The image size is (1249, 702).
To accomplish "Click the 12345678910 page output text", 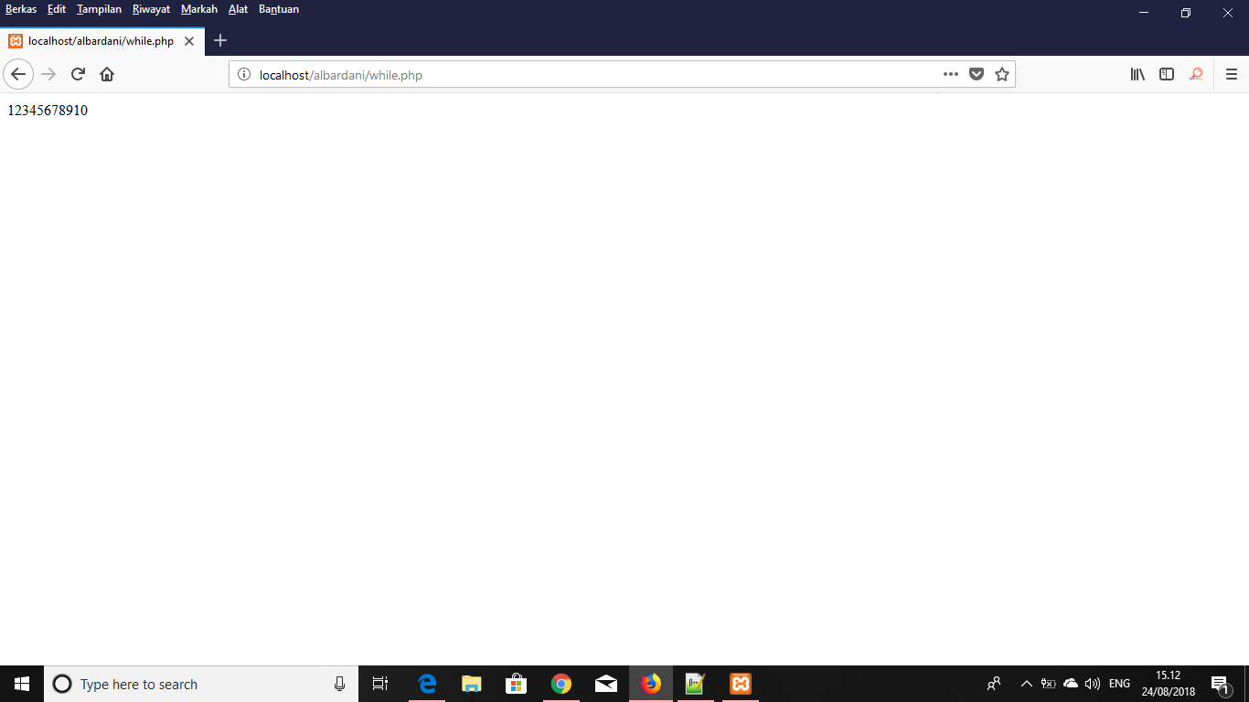I will tap(48, 111).
